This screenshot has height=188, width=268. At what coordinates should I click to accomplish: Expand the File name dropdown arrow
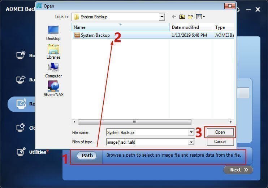pyautogui.click(x=191, y=132)
